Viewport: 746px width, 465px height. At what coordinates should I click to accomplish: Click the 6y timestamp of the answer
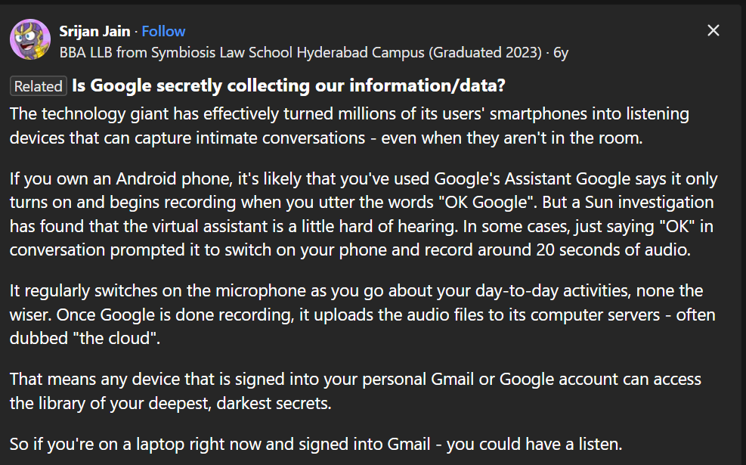pyautogui.click(x=561, y=52)
